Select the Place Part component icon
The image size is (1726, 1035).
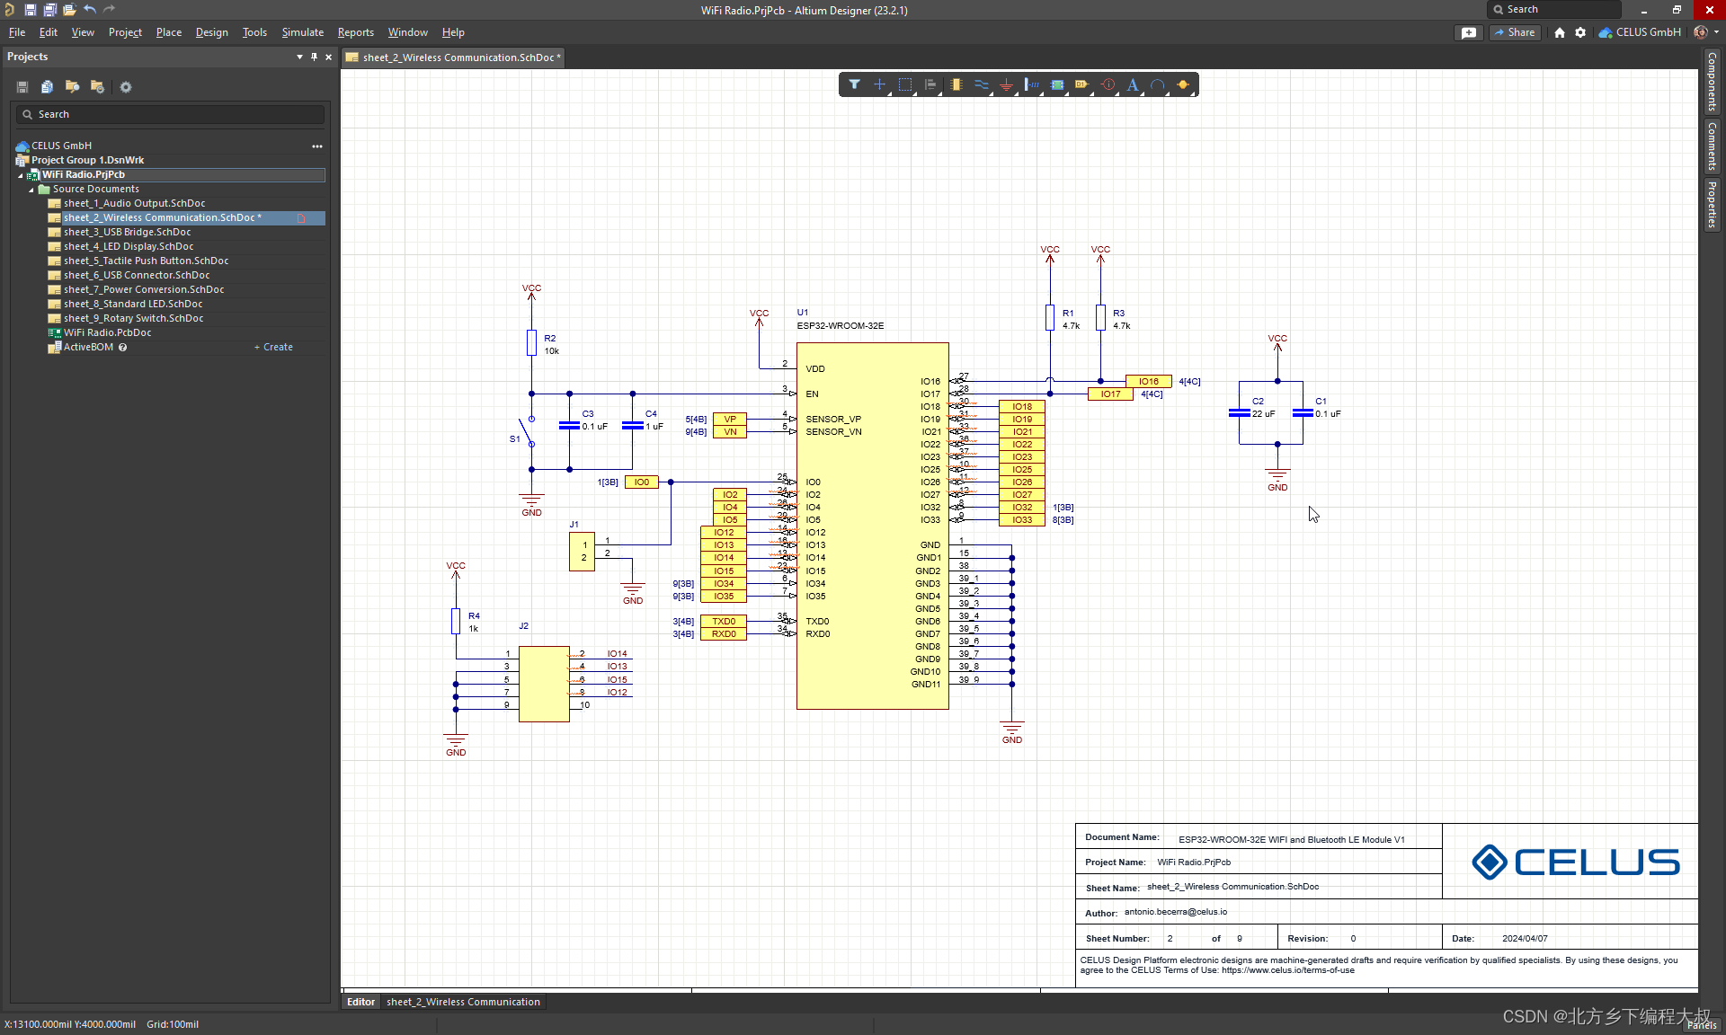pos(956,84)
